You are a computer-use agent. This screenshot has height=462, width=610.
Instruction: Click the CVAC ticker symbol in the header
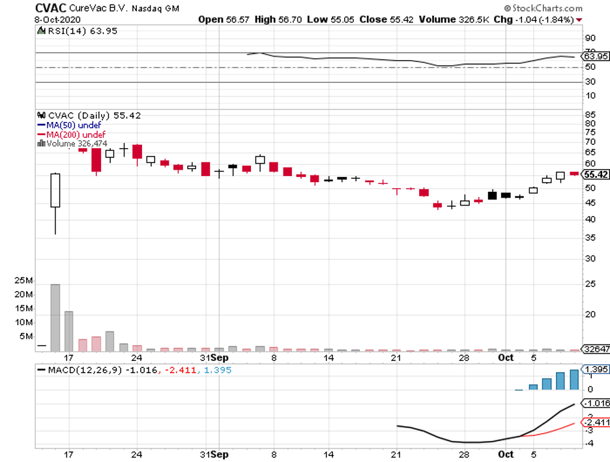(50, 8)
